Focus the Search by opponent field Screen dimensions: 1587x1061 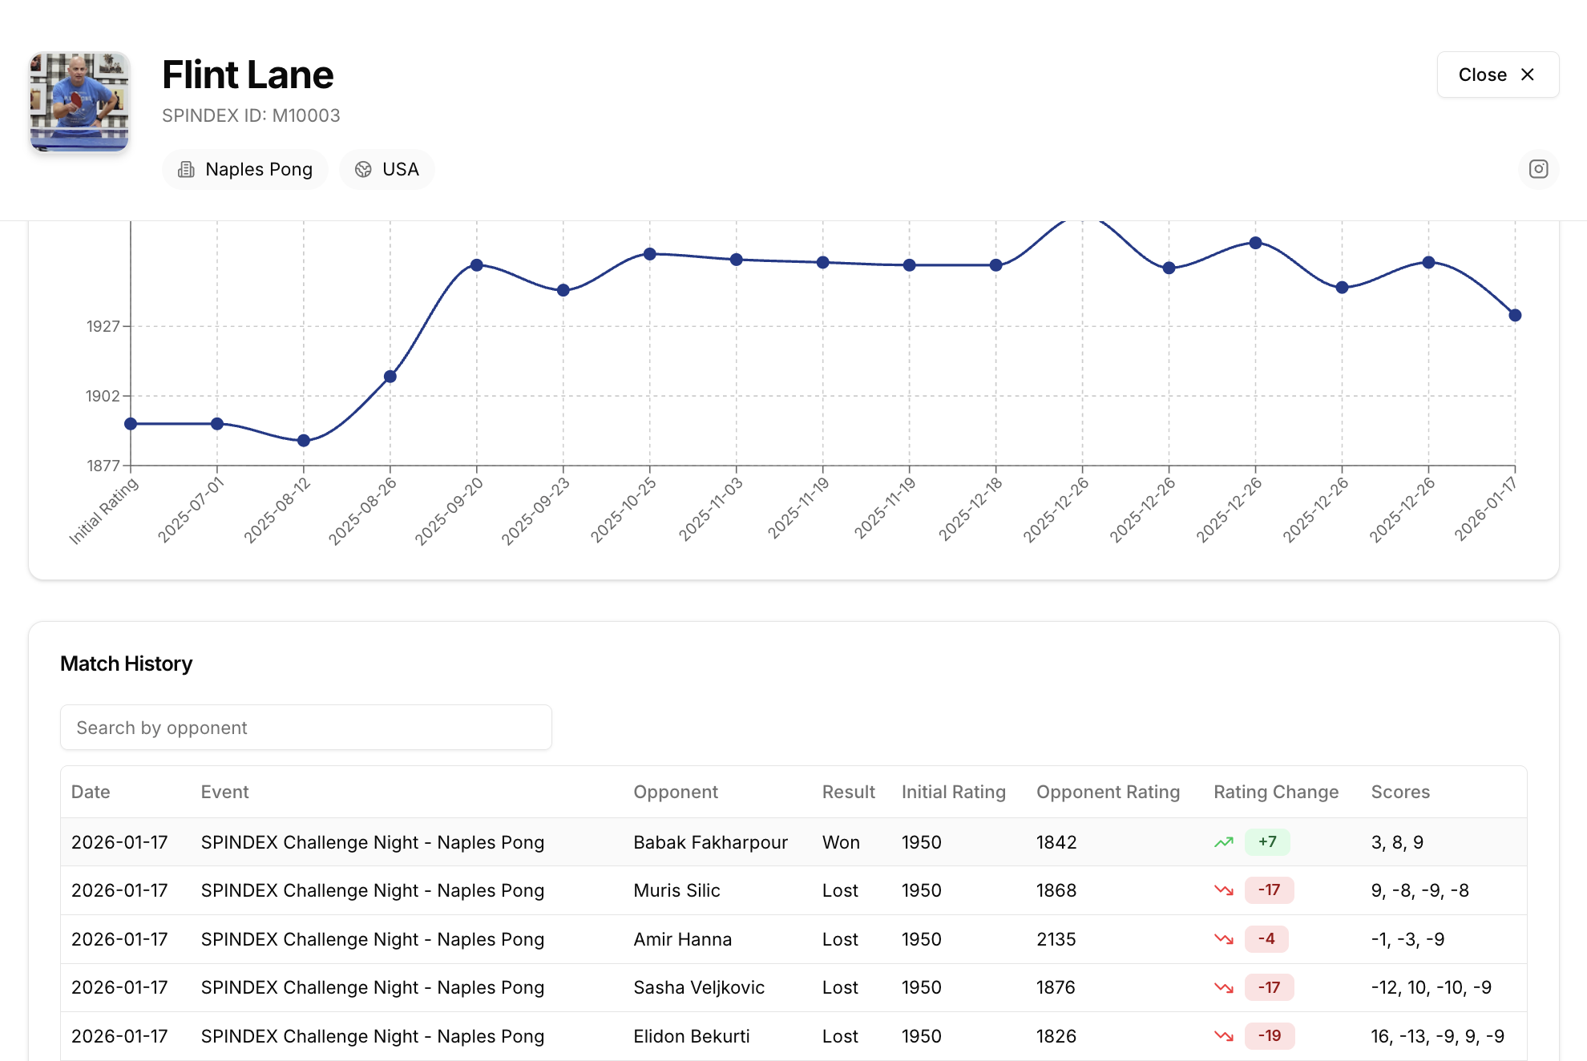(x=305, y=728)
